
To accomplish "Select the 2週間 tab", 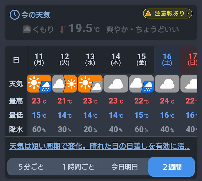I will (x=172, y=167).
